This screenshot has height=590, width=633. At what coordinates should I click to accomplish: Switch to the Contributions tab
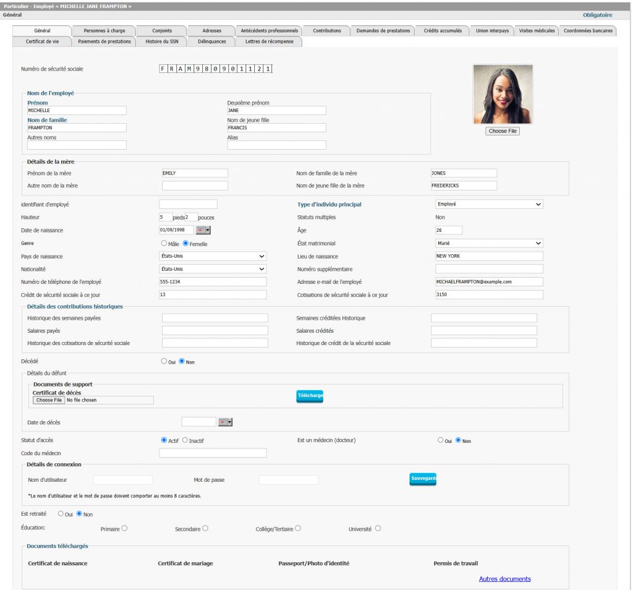point(327,31)
